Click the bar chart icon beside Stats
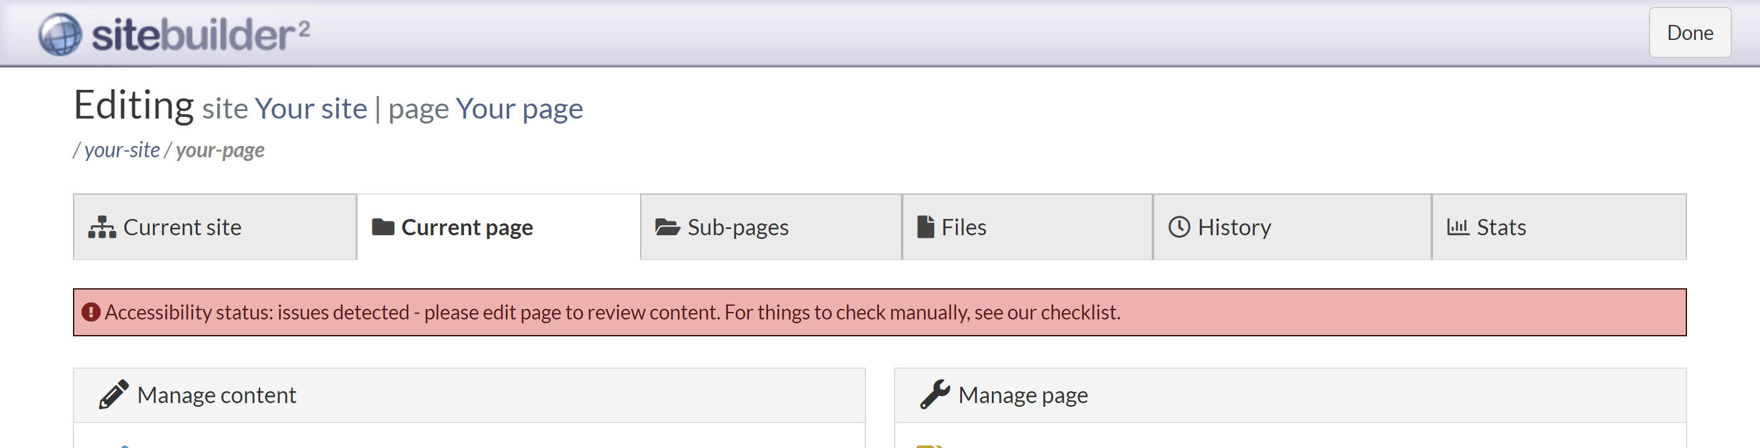 point(1457,227)
